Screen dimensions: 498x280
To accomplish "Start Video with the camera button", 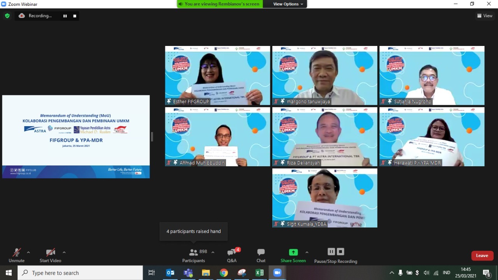I will (x=50, y=253).
